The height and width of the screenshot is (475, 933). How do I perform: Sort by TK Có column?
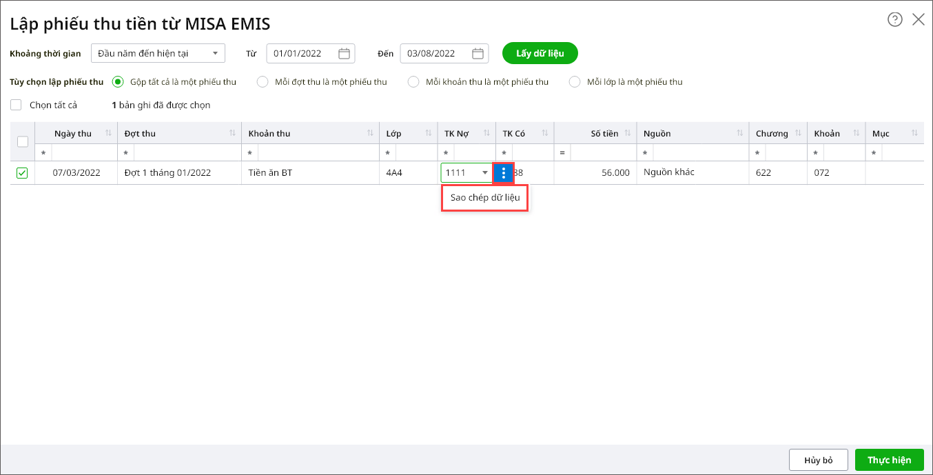click(545, 133)
